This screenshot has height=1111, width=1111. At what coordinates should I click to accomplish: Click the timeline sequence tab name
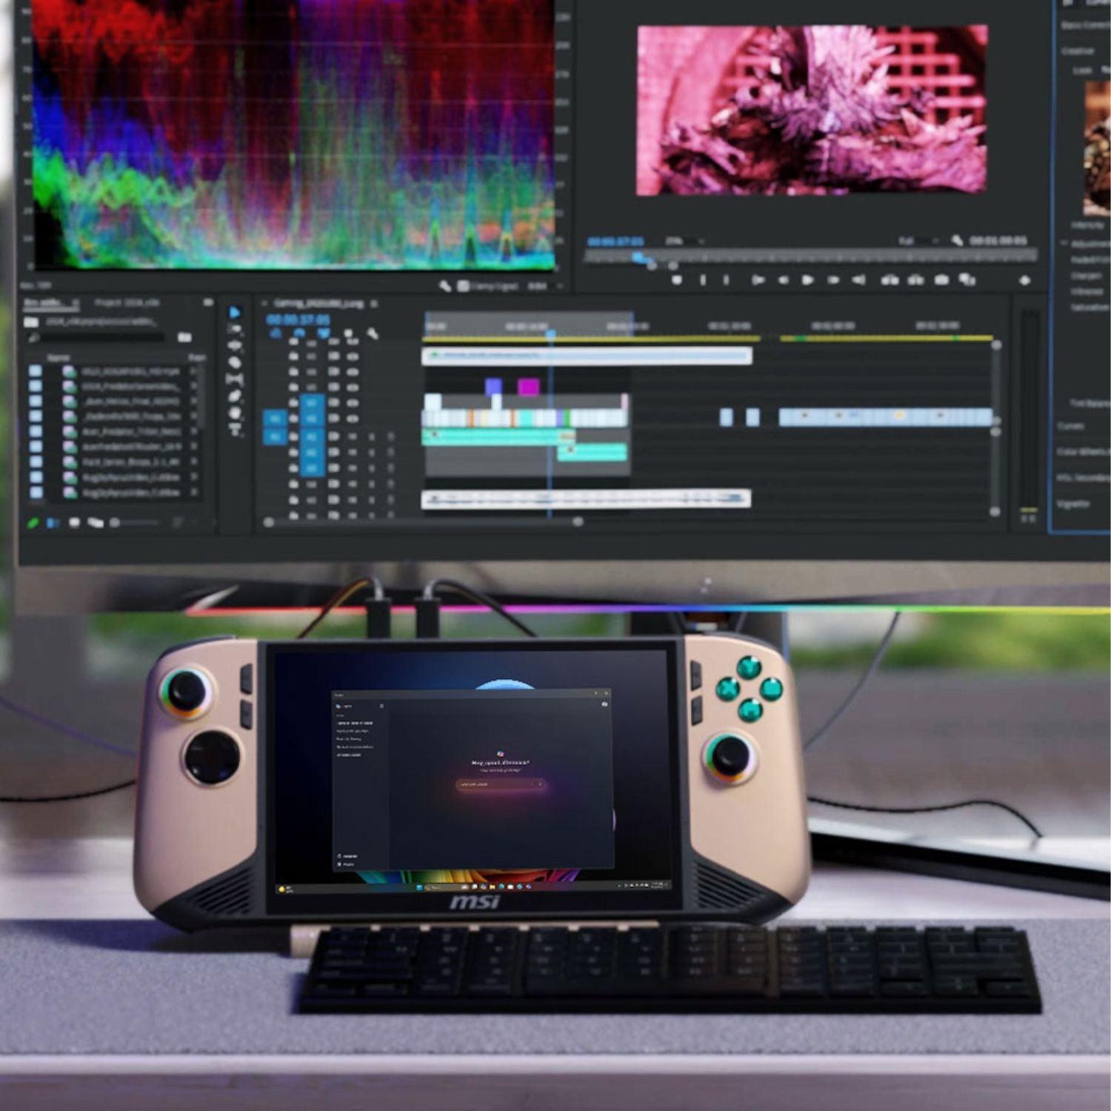(318, 304)
